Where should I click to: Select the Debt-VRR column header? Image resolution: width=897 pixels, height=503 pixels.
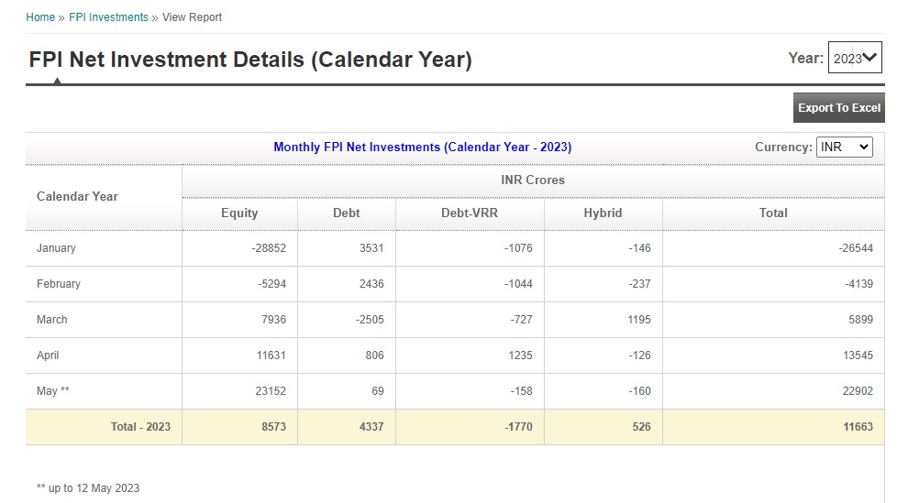[469, 213]
